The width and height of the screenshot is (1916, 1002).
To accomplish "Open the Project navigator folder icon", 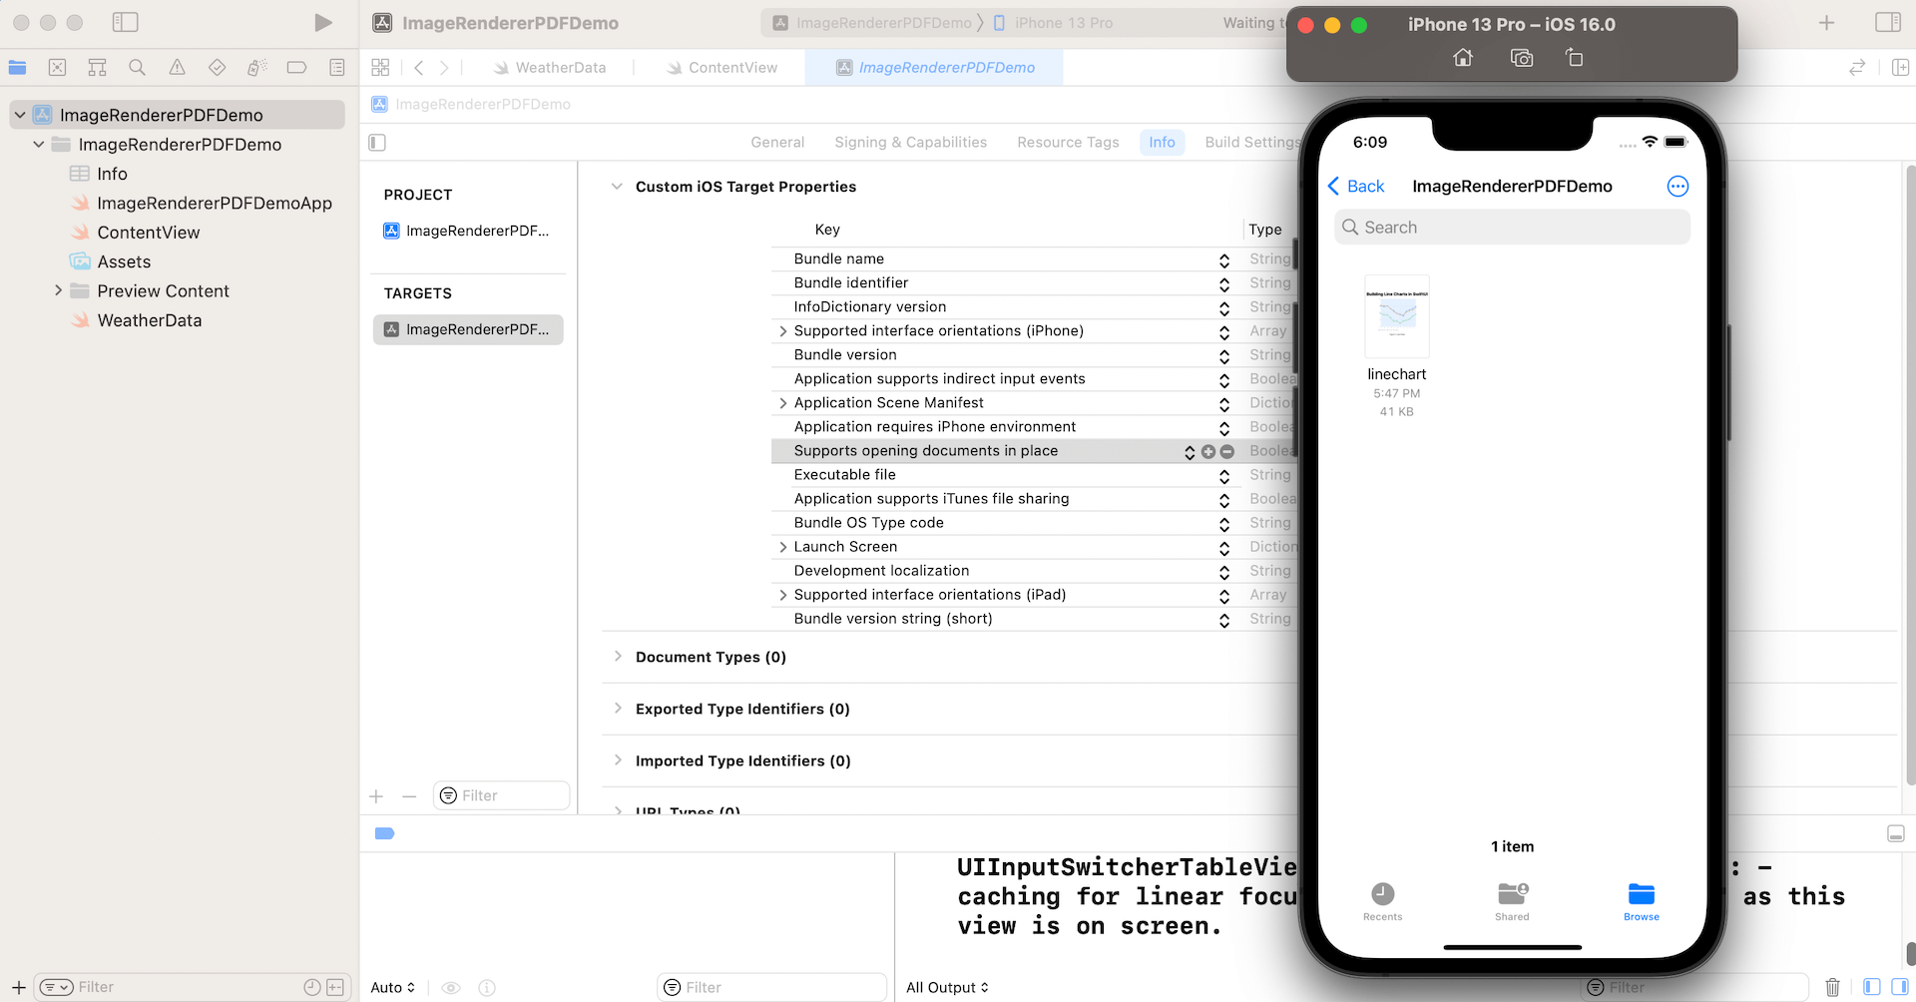I will (x=17, y=68).
